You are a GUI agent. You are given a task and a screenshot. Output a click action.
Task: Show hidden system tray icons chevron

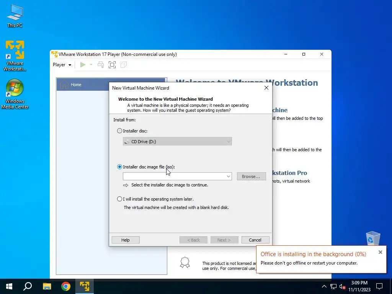click(x=324, y=286)
